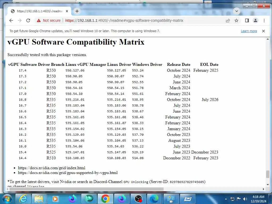Image resolution: width=272 pixels, height=204 pixels.
Task: Open Microsoft Edge from the taskbar
Action: tap(154, 199)
